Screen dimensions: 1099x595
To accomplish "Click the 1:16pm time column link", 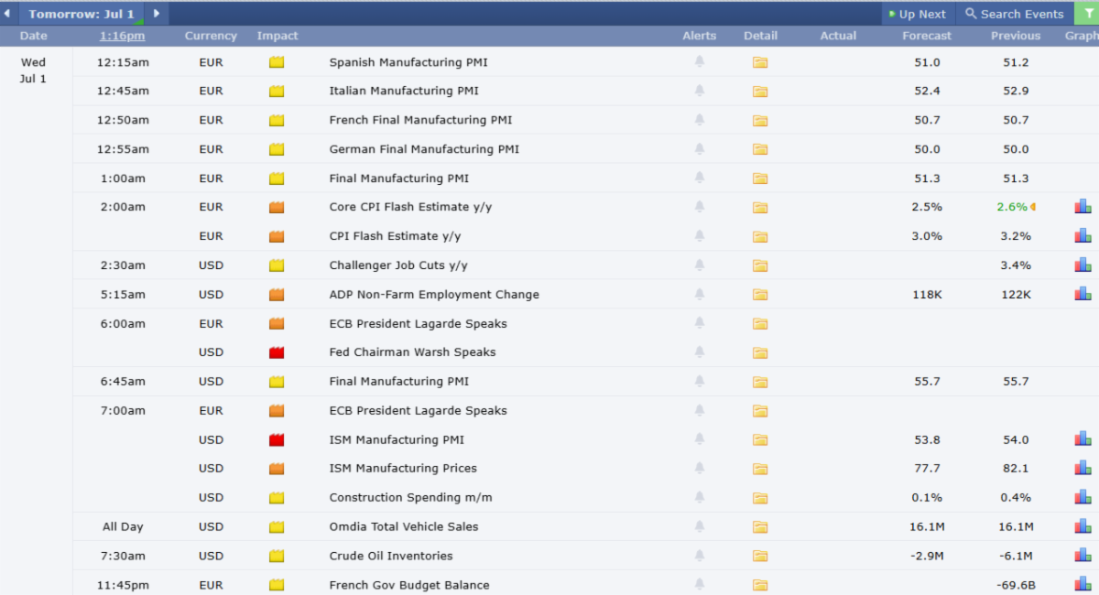I will point(122,36).
